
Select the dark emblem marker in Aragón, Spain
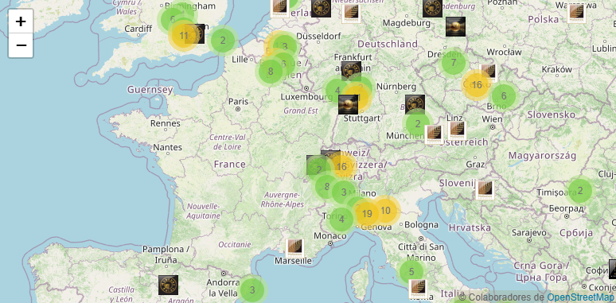[168, 285]
